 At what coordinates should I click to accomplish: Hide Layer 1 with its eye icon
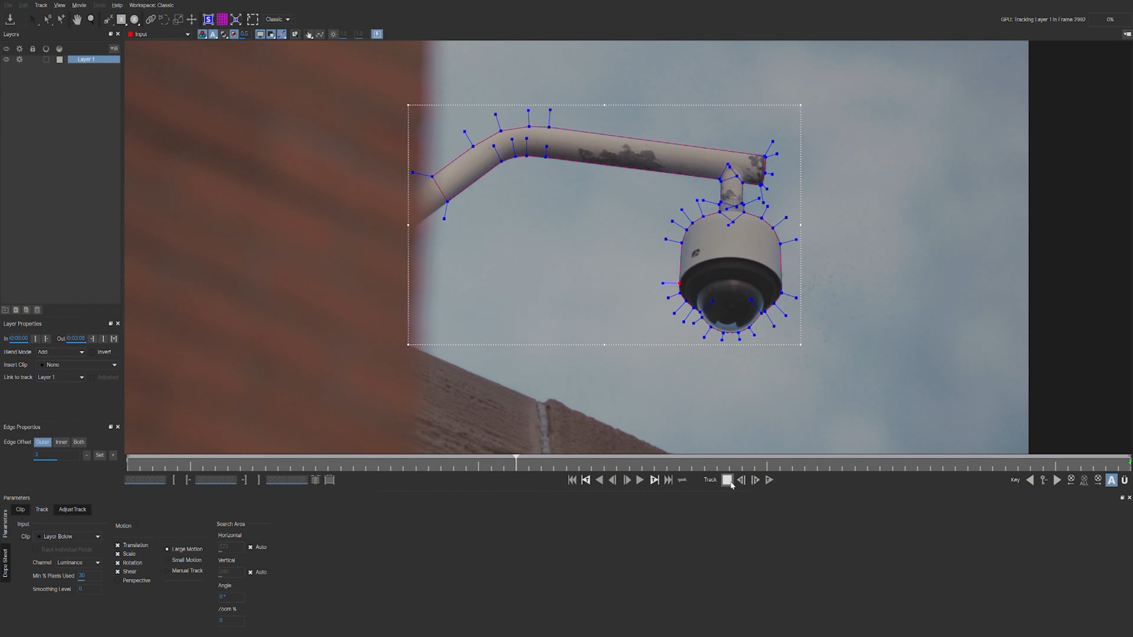click(x=6, y=60)
